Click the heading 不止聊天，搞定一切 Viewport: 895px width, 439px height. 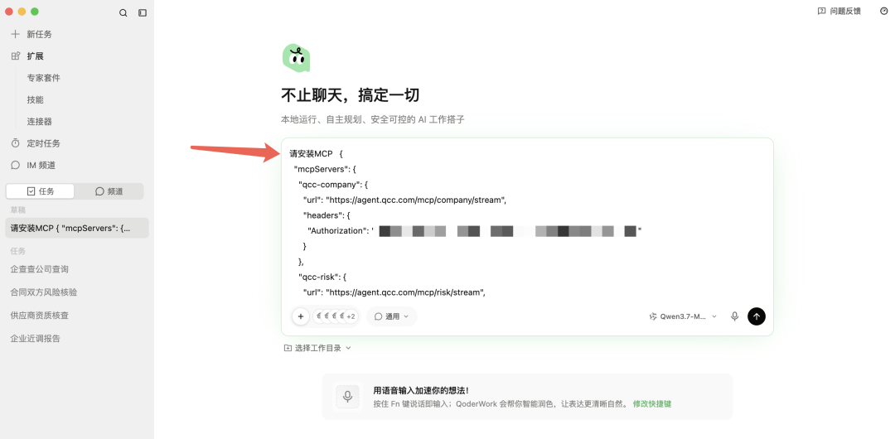pos(351,95)
